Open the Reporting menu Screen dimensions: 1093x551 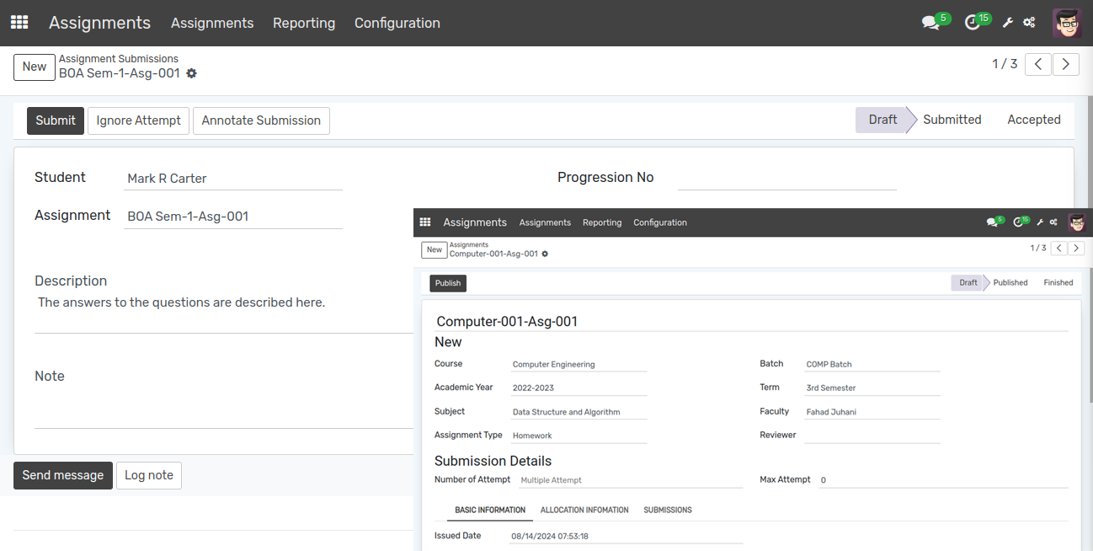pyautogui.click(x=304, y=23)
